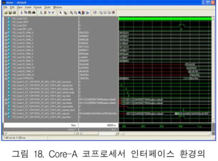This screenshot has height=161, width=218.
Task: Click the Save floppy disk icon
Action: tap(10, 13)
